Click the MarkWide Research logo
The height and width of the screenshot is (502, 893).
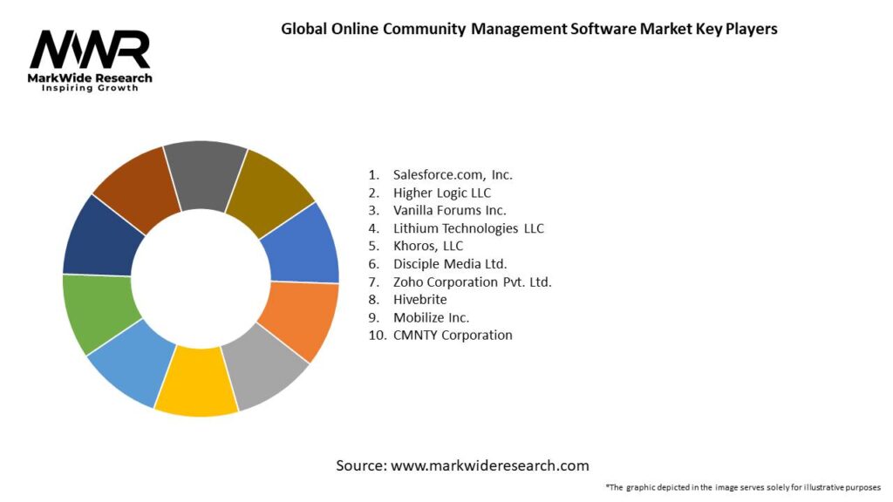pos(90,60)
